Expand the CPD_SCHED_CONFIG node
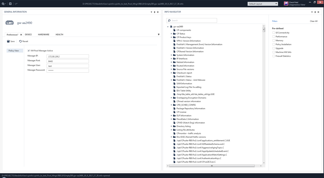 [x=171, y=105]
